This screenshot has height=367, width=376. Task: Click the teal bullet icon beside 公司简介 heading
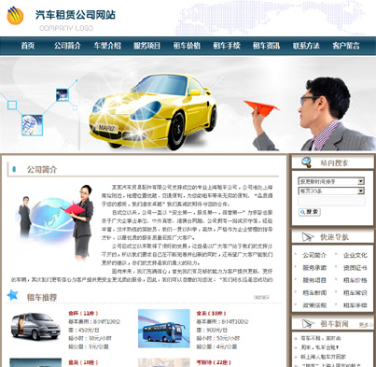[x=14, y=169]
